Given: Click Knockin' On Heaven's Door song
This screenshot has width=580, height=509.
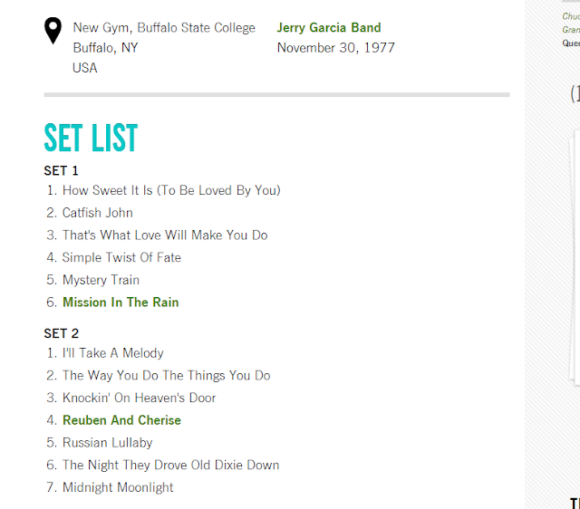Looking at the screenshot, I should coord(140,398).
